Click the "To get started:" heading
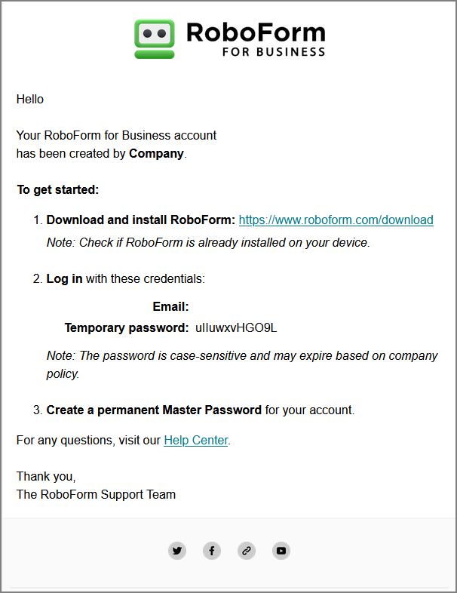Viewport: 457px width, 593px height. pyautogui.click(x=58, y=189)
